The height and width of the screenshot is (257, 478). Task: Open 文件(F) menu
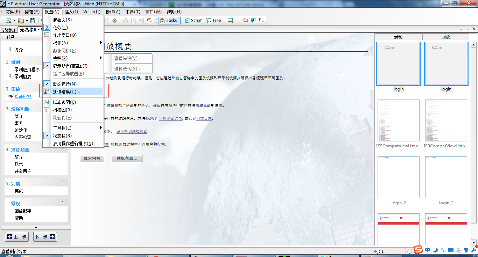coord(13,12)
